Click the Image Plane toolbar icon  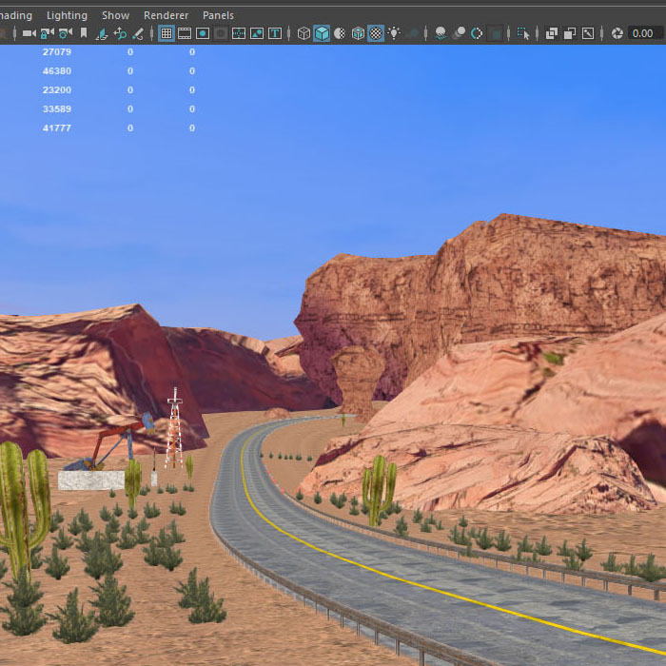click(102, 33)
